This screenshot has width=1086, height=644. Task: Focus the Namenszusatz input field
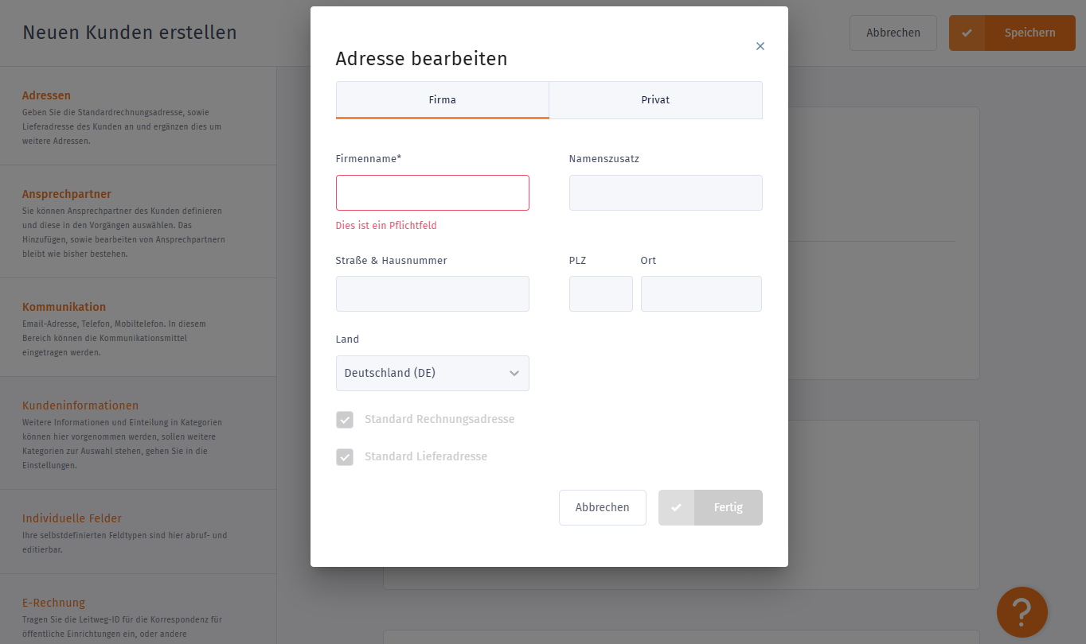click(x=666, y=192)
